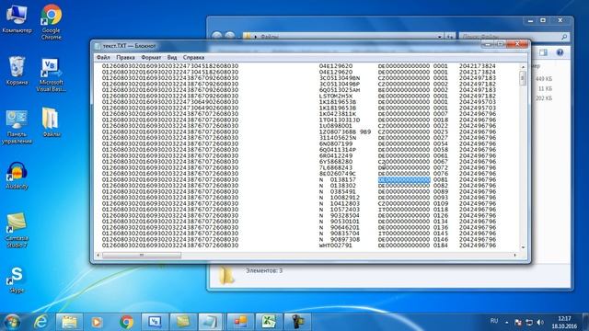Open the network tray icon
The width and height of the screenshot is (589, 331).
529,323
